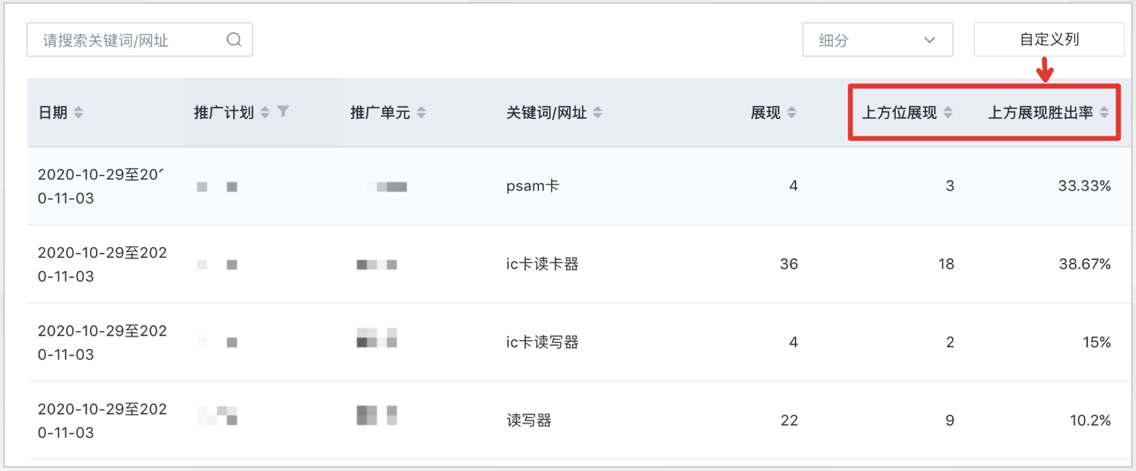Select the psam卡 keyword cell
1136x471 pixels.
(x=532, y=186)
